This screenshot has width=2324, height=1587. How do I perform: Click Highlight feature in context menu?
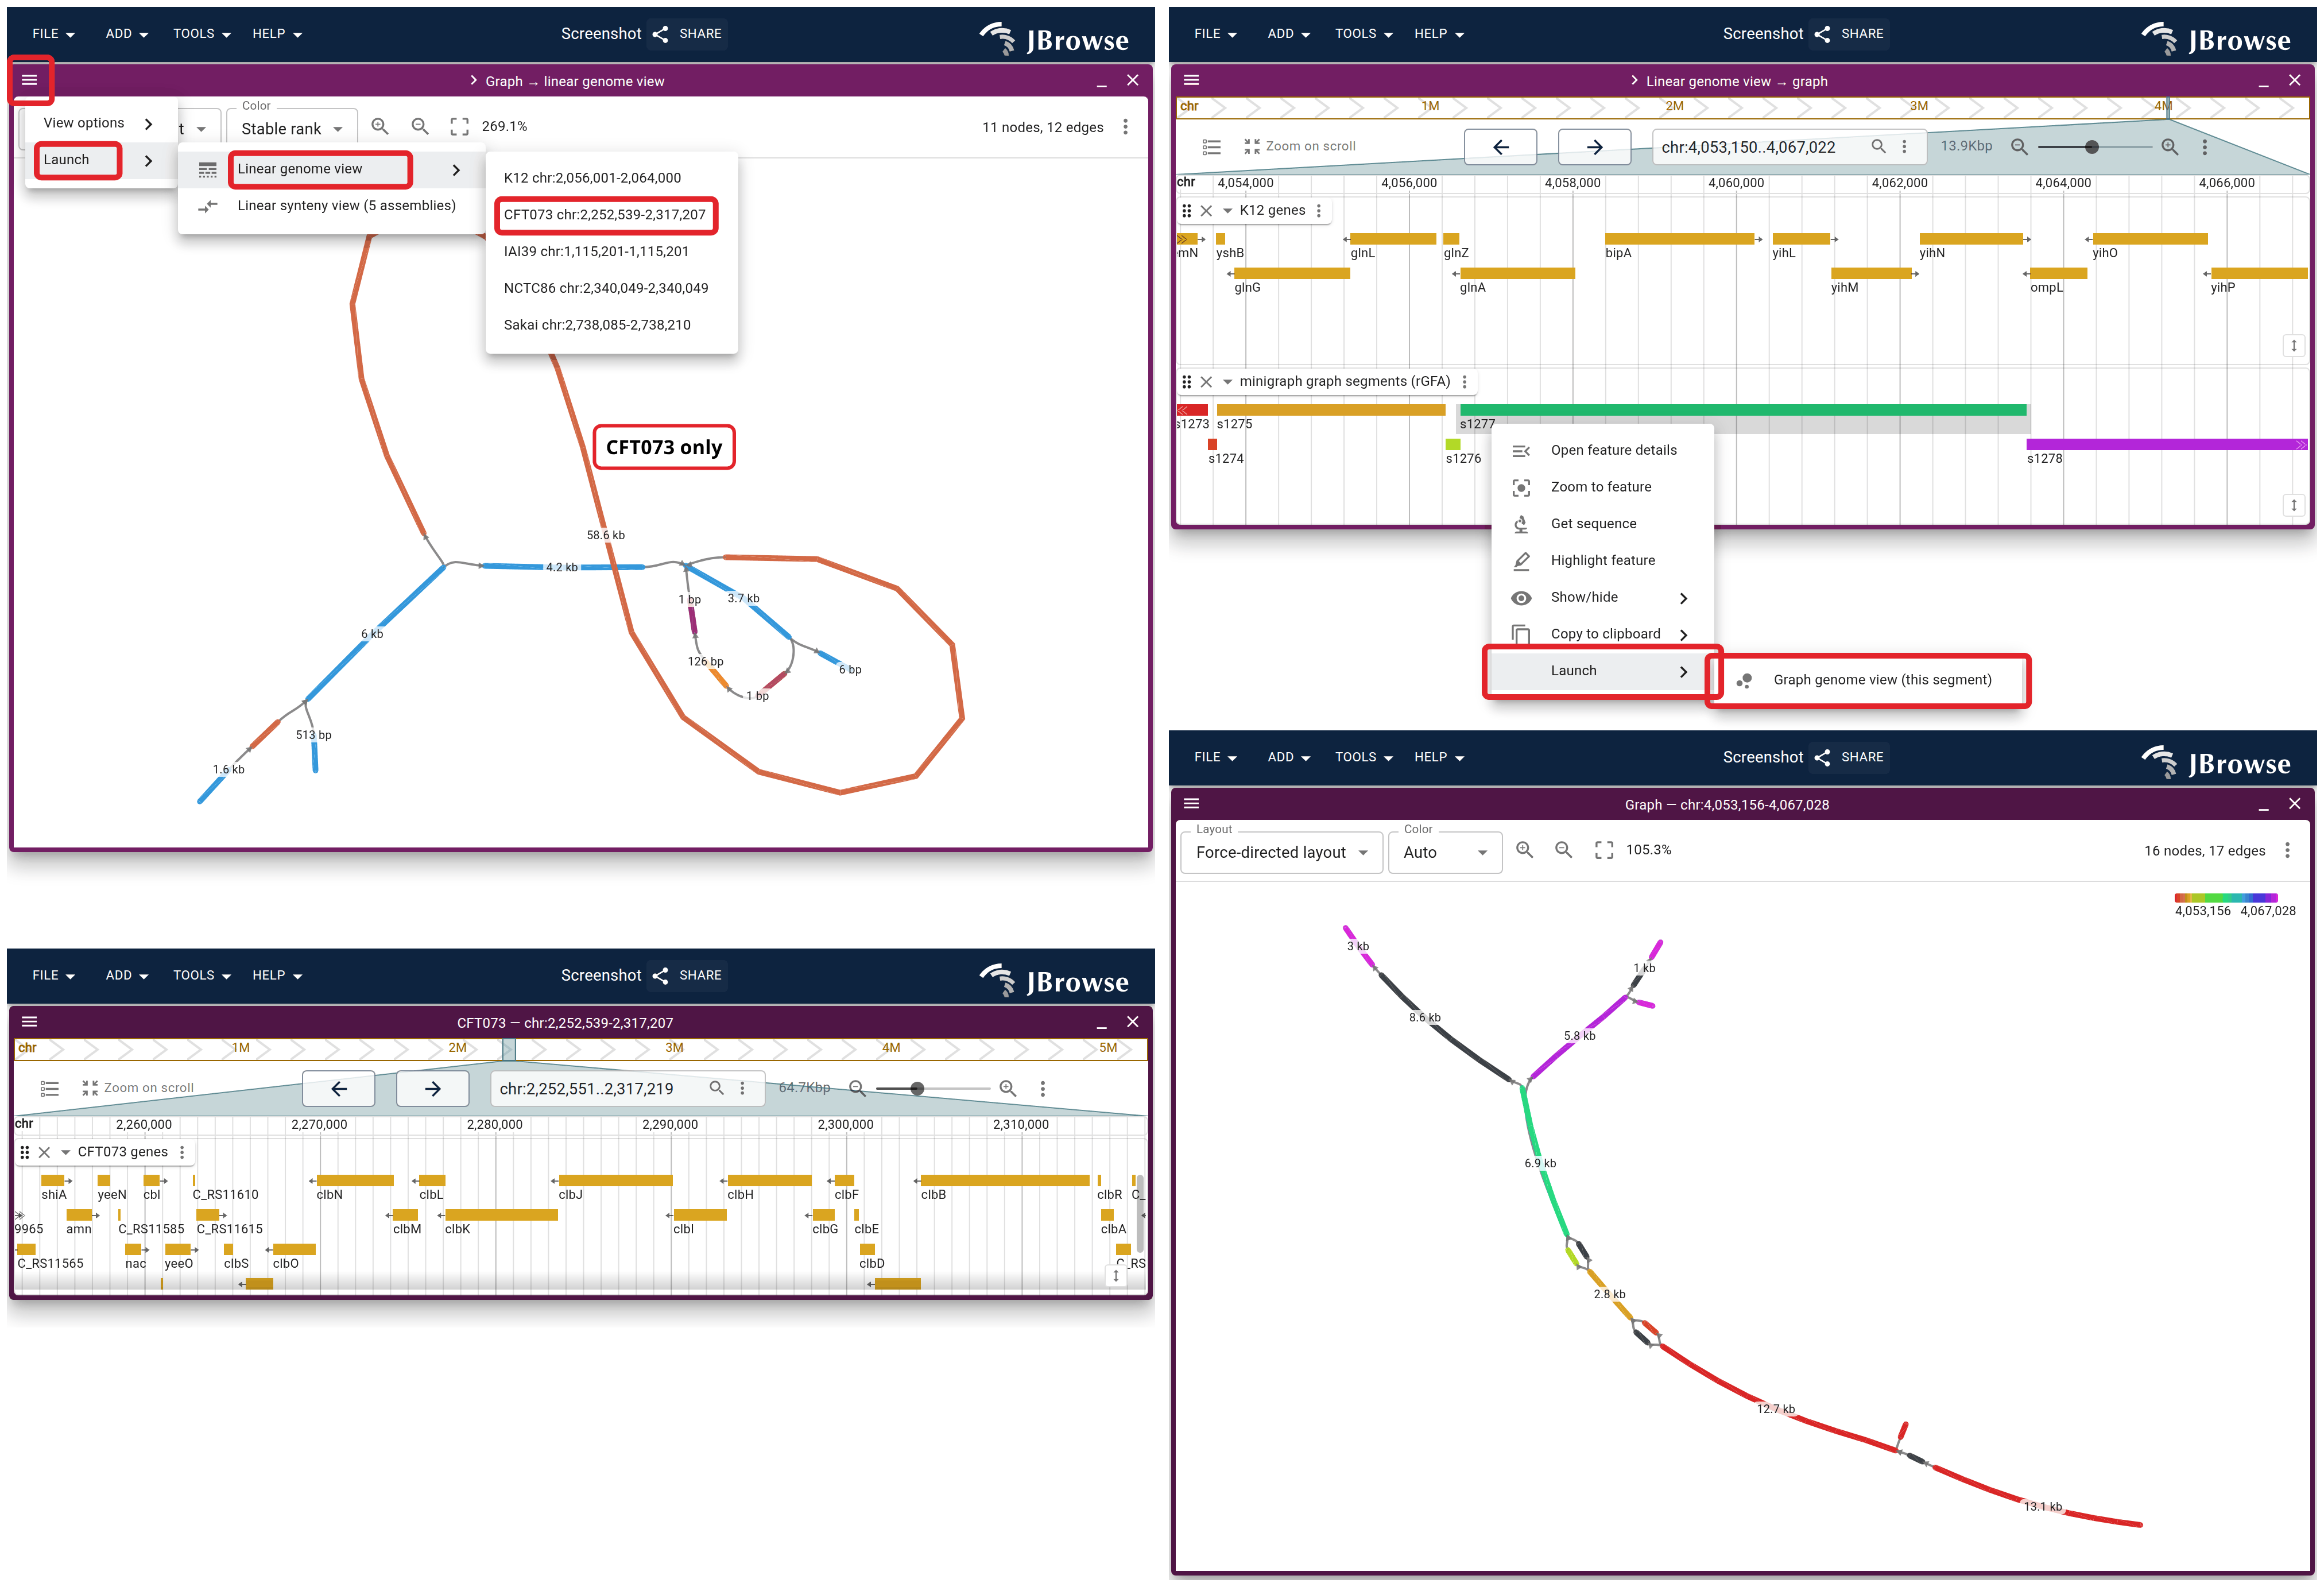pyautogui.click(x=1602, y=561)
